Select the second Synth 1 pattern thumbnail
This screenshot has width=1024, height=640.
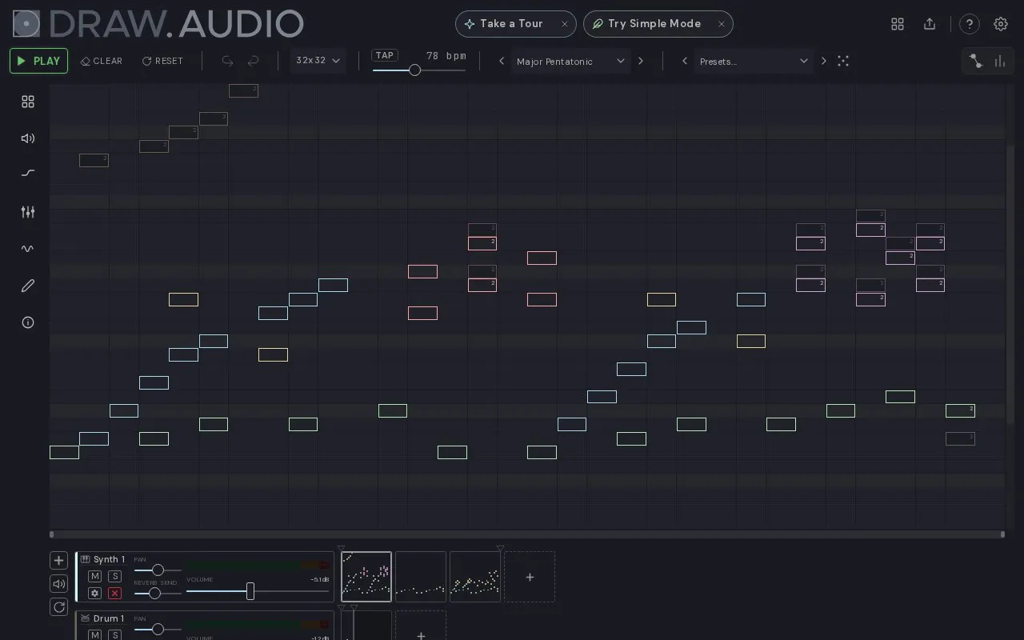point(421,577)
